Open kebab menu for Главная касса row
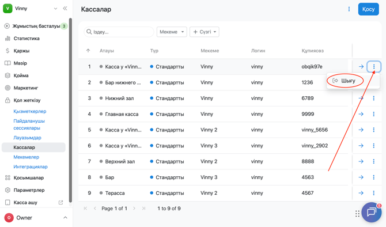The image size is (386, 227). (x=374, y=114)
